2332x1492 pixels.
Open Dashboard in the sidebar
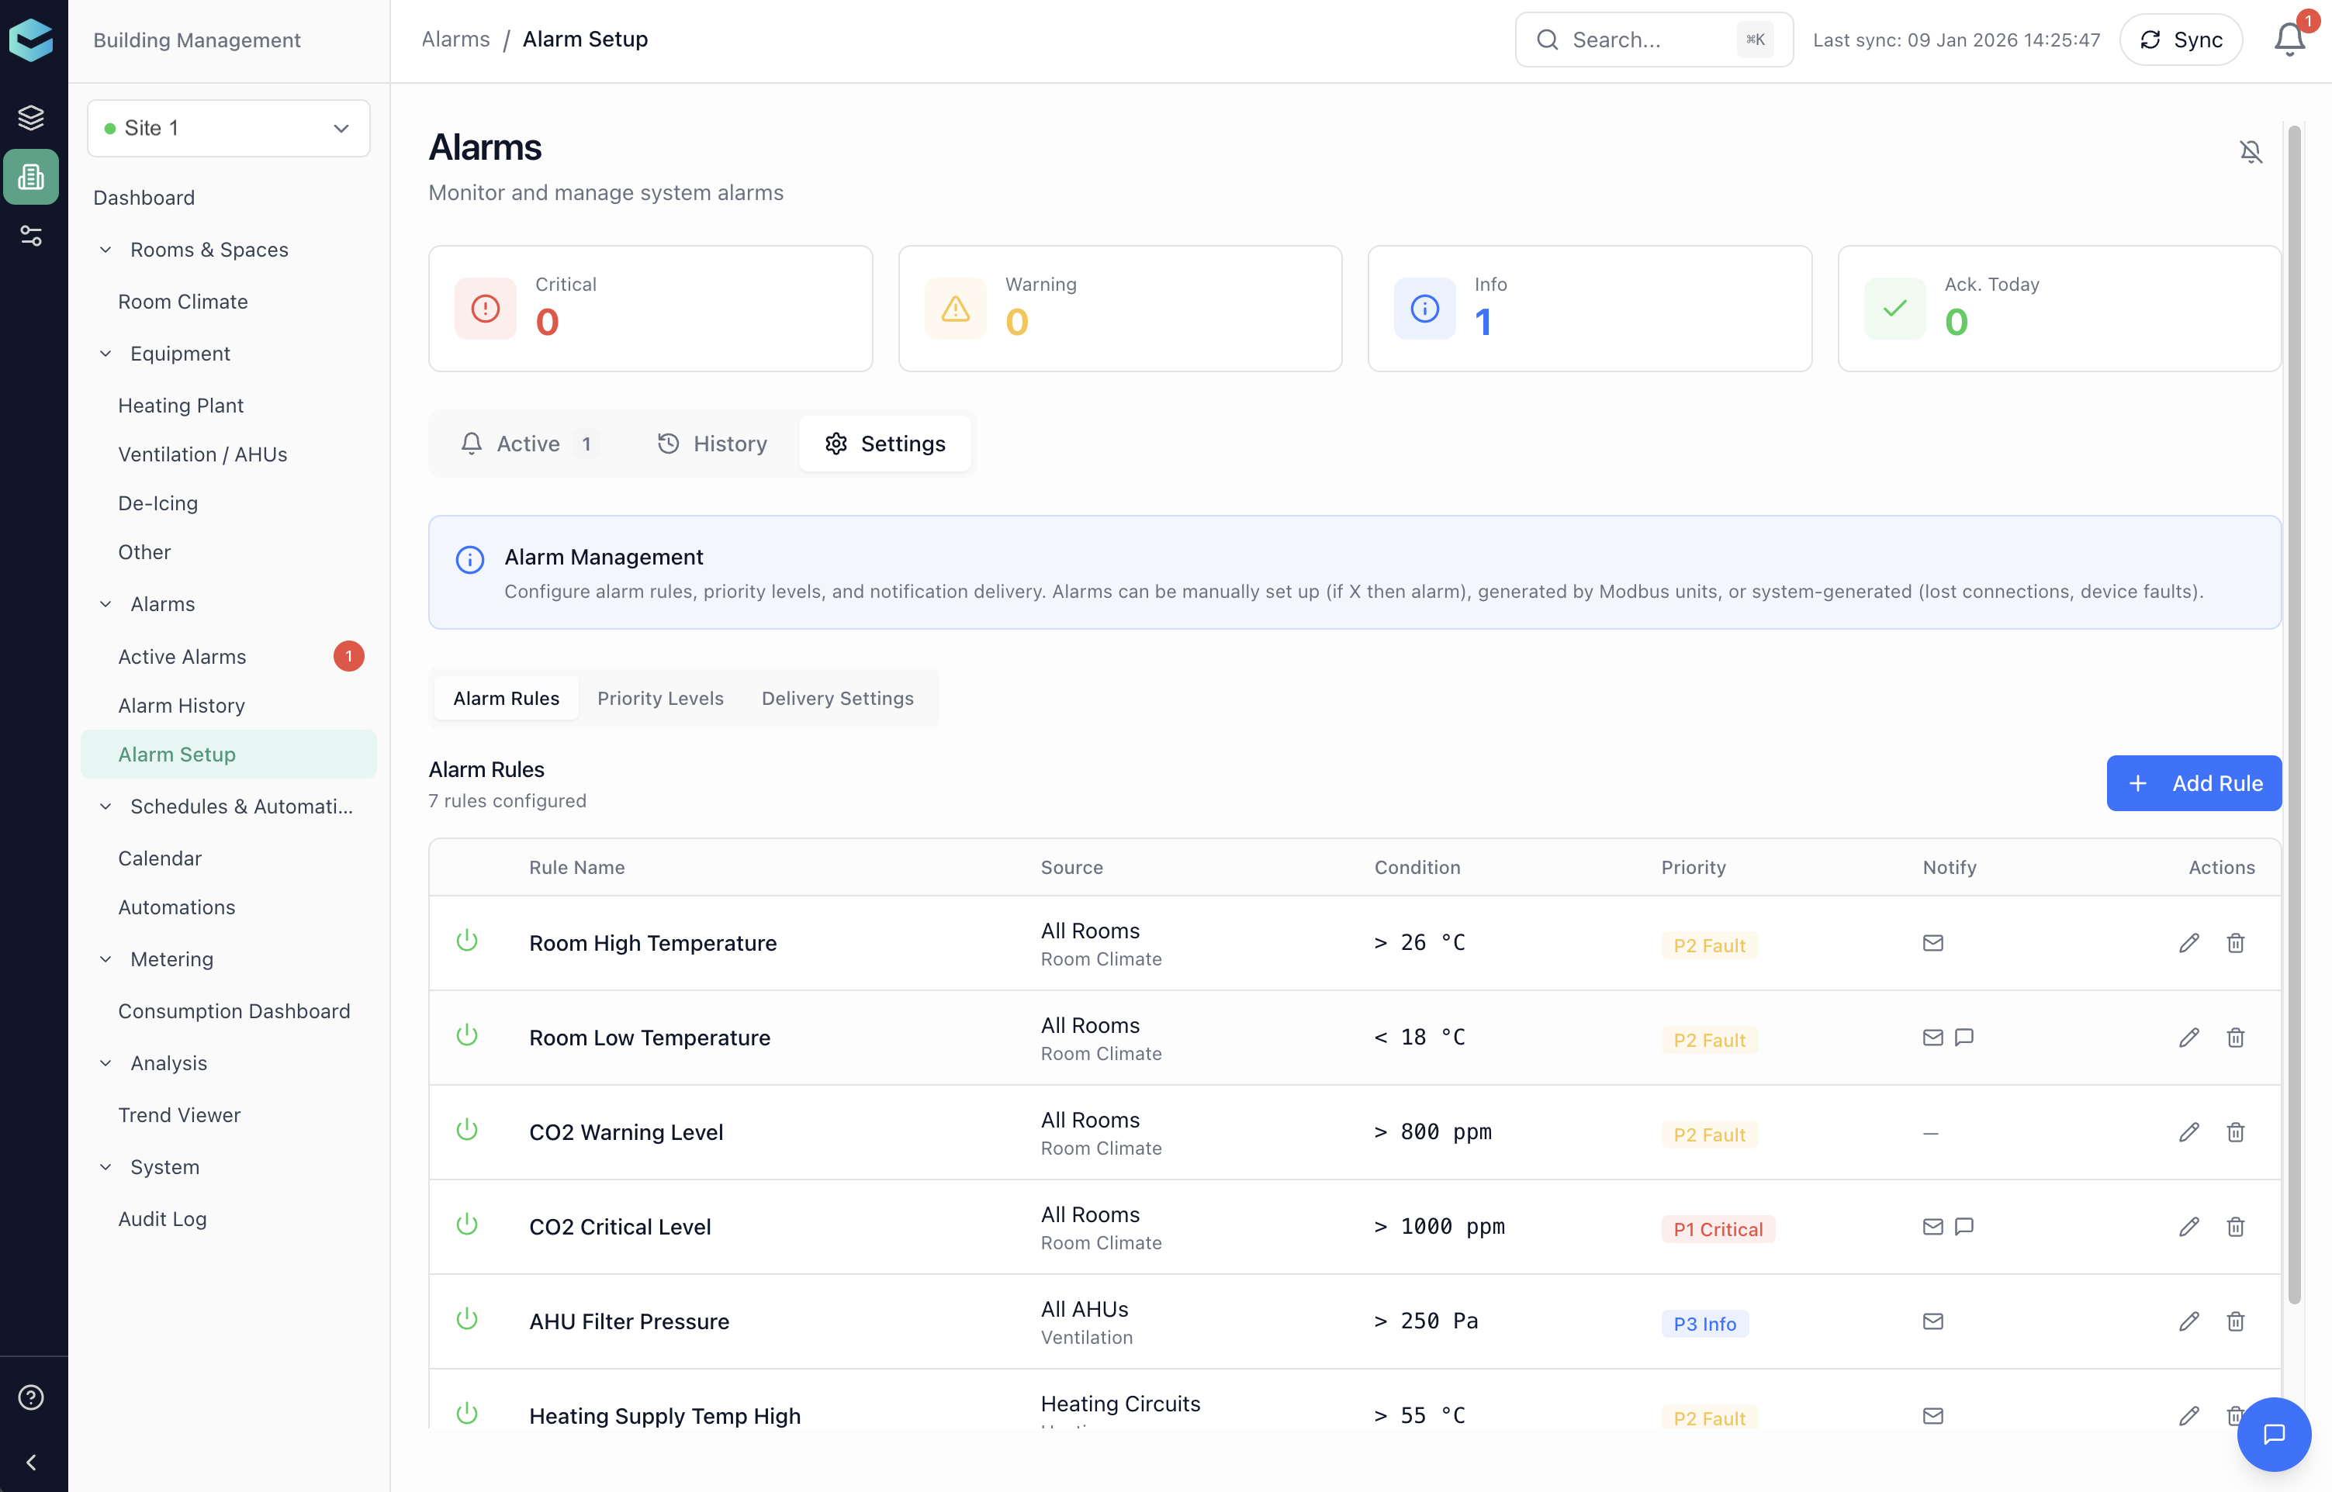point(144,198)
